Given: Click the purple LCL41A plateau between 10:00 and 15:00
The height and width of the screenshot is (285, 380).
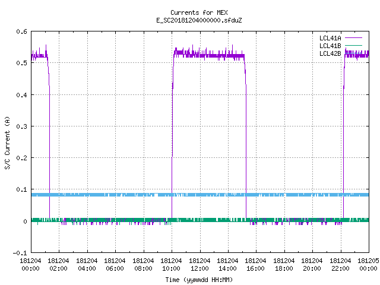Looking at the screenshot, I should click(209, 55).
